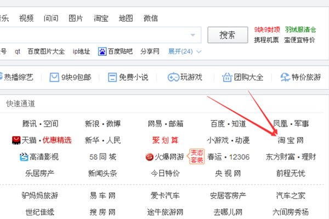Open the 世纪佳缘 link
The width and height of the screenshot is (329, 219).
pyautogui.click(x=40, y=212)
